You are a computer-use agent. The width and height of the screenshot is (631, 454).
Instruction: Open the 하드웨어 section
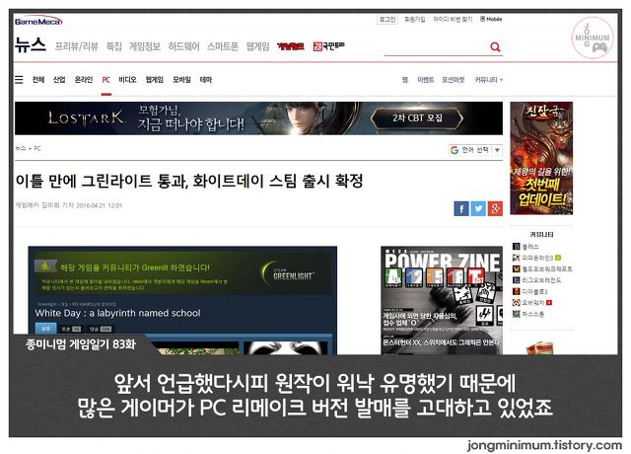(184, 46)
